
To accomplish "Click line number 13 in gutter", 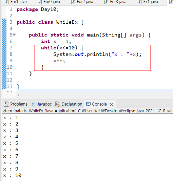I will coord(9,86).
